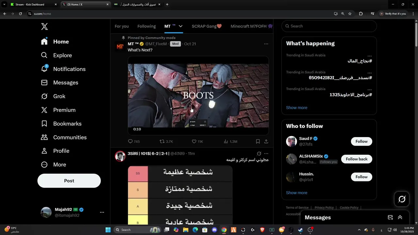Like the What's Next post
Image resolution: width=418 pixels, height=235 pixels.
197,142
